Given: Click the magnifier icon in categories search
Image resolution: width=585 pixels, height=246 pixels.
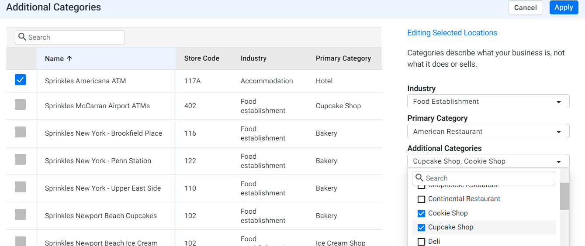Looking at the screenshot, I should (x=419, y=178).
